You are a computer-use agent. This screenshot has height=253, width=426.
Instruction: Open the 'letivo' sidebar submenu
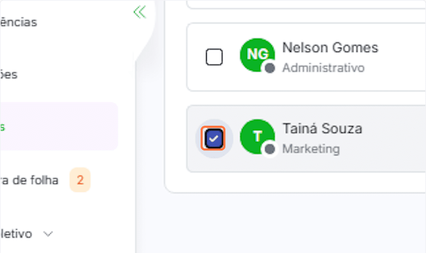point(17,234)
